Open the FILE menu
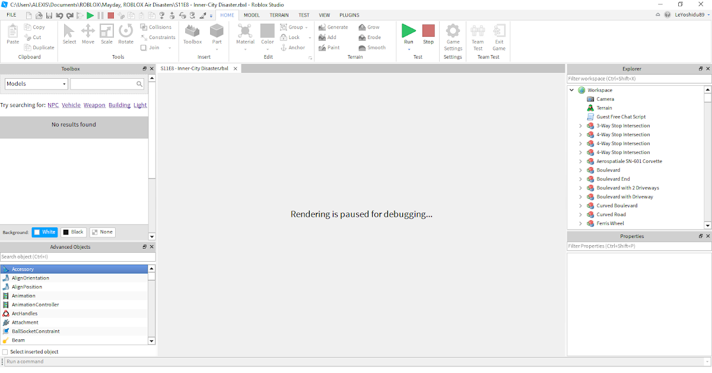The height and width of the screenshot is (373, 712). [11, 15]
